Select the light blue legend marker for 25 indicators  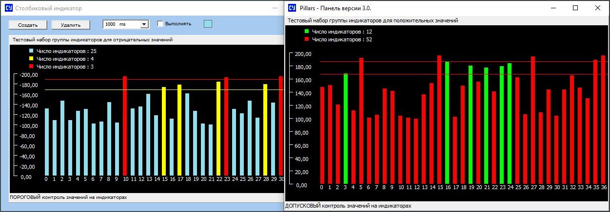(x=32, y=51)
